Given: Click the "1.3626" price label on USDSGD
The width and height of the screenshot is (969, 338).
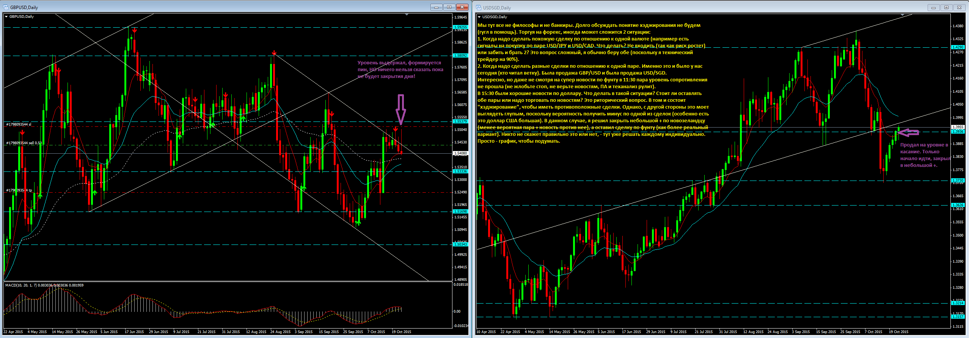Looking at the screenshot, I should pos(958,205).
